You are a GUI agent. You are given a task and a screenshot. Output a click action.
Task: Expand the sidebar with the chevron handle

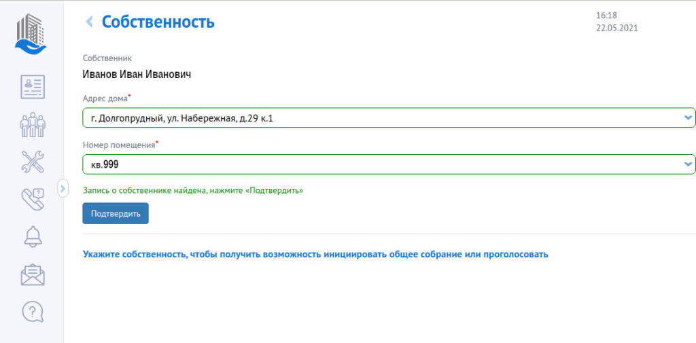pyautogui.click(x=63, y=189)
